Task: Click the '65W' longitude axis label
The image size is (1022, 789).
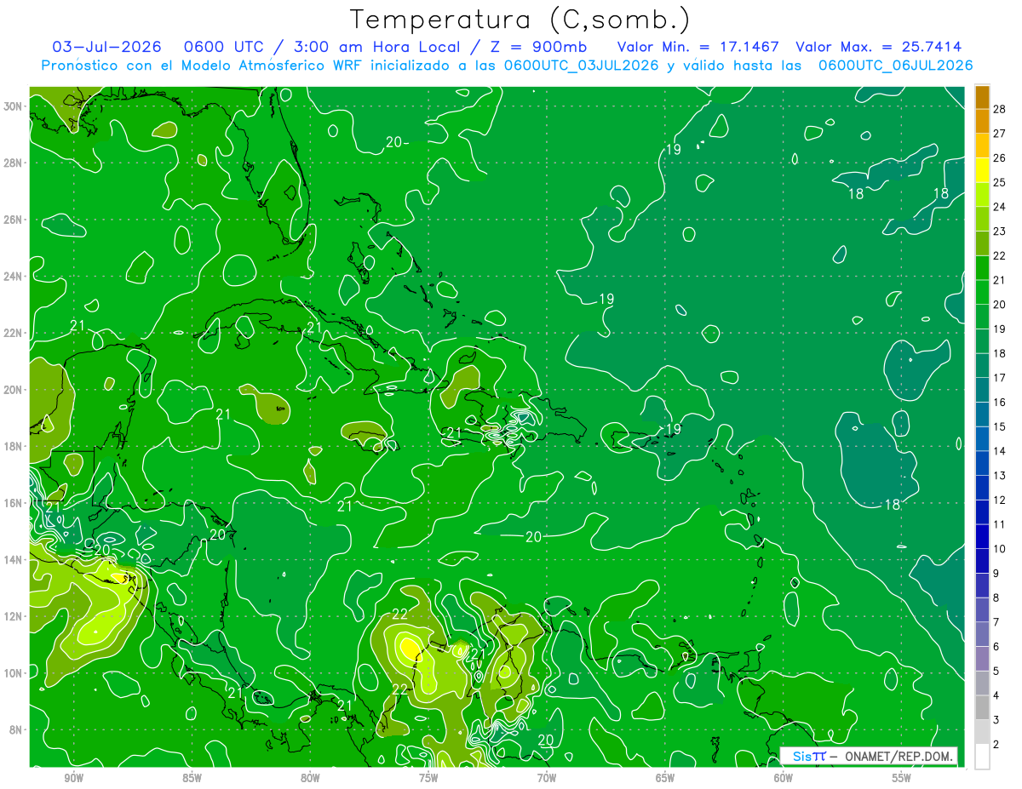Action: (665, 778)
